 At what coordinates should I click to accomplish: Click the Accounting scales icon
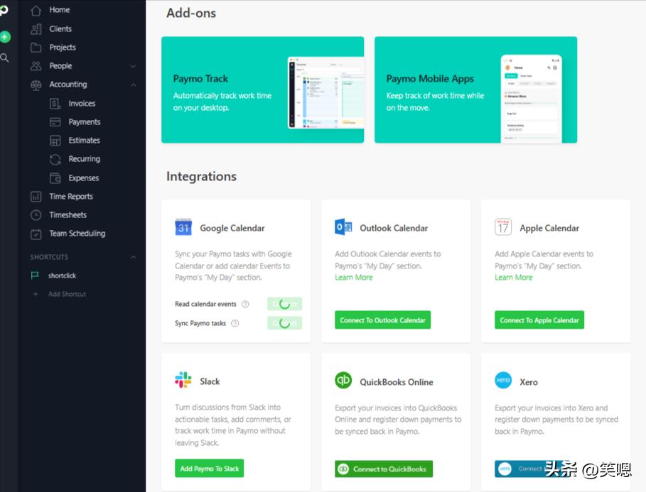pyautogui.click(x=36, y=84)
